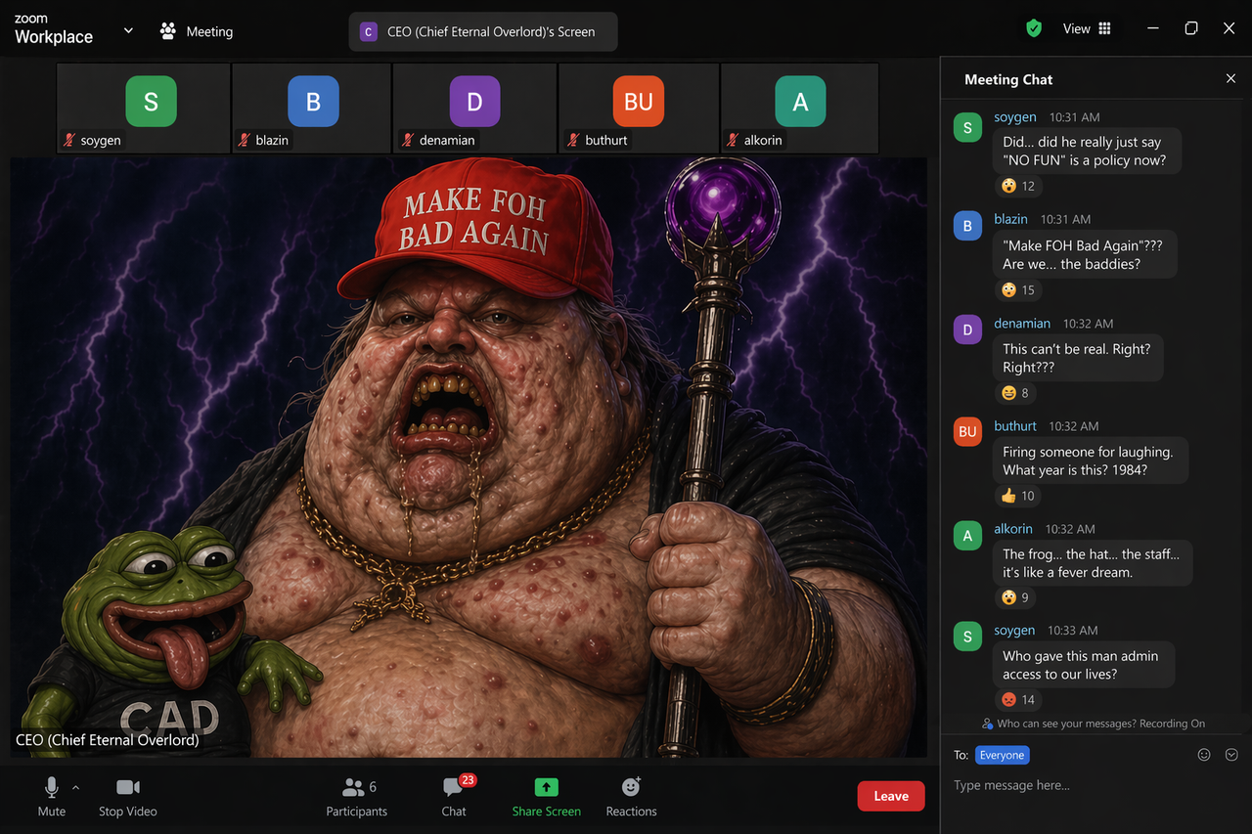
Task: Toggle the angry reaction on soygen's last message
Action: (1017, 700)
